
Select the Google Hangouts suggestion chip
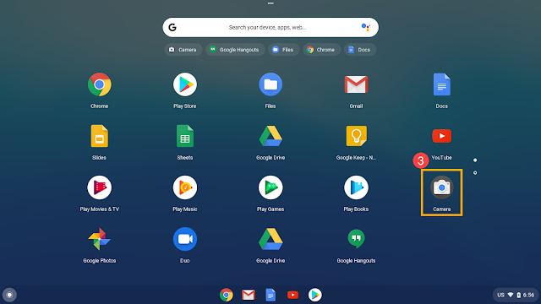click(235, 50)
